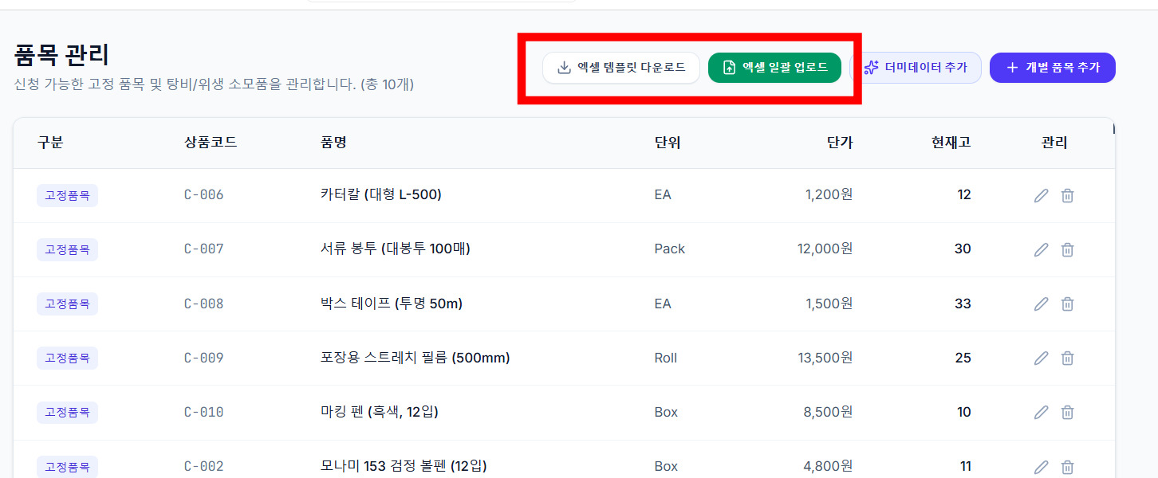Delete the 카터칼 (대형 L-500) item

click(x=1067, y=195)
